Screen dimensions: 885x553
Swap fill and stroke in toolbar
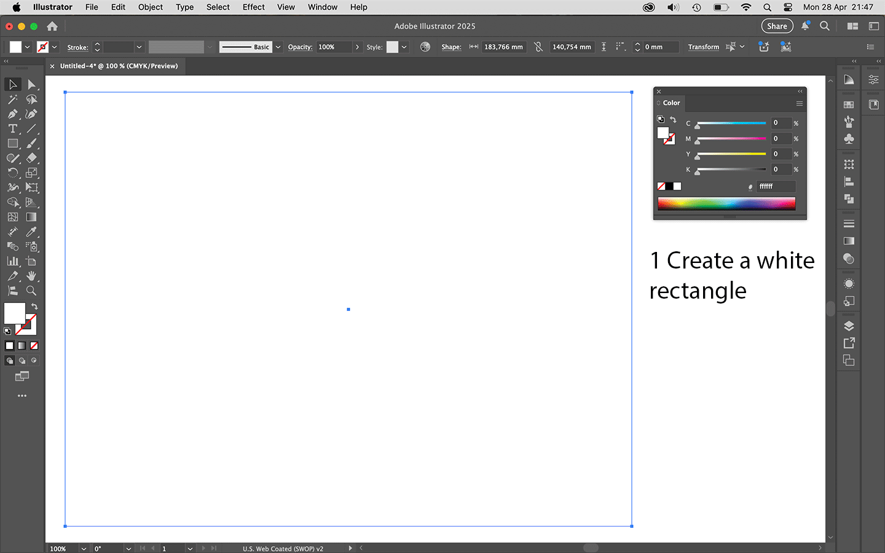pos(34,306)
